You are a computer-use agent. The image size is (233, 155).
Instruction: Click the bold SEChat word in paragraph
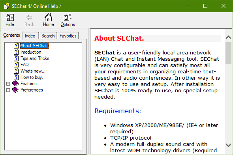pos(105,53)
